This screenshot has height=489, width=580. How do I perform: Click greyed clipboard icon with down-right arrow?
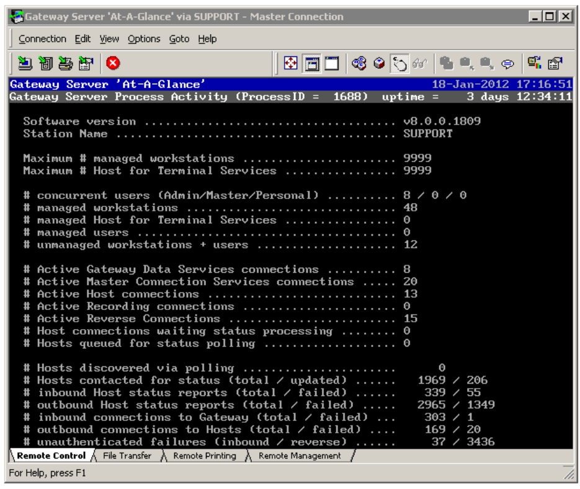(x=487, y=63)
